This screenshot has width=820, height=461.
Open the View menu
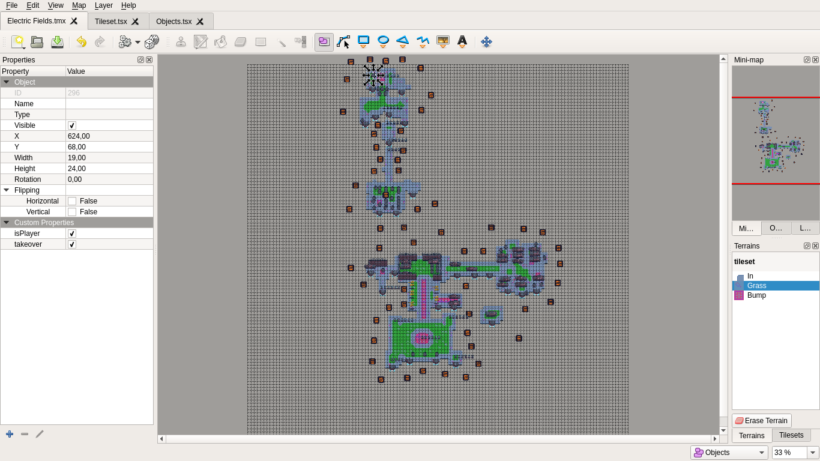[x=55, y=5]
